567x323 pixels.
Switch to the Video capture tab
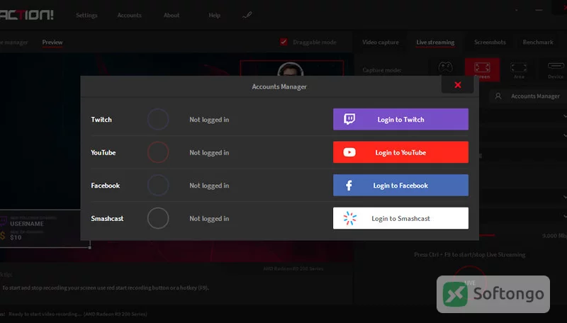point(381,42)
